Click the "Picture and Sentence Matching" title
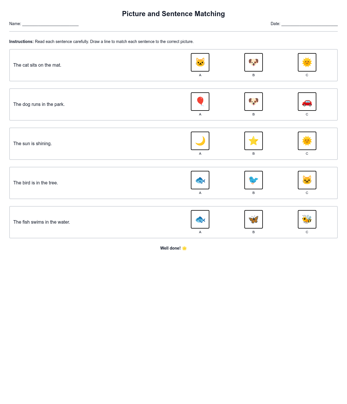This screenshot has height=404, width=347. point(173,14)
